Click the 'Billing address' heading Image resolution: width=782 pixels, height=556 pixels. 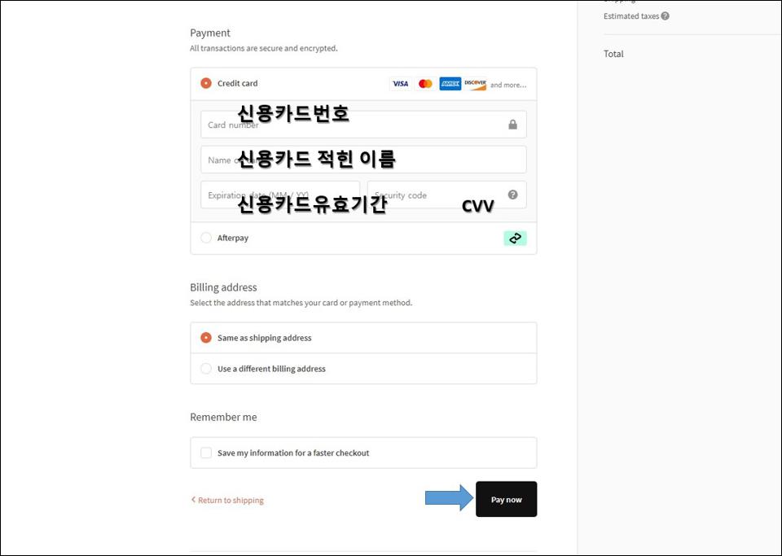(223, 287)
